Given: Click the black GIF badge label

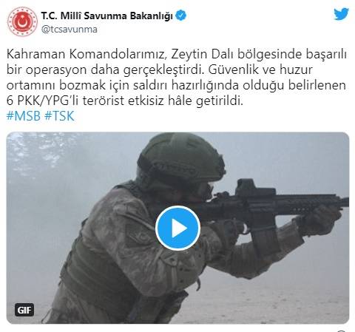Looking at the screenshot, I should [24, 310].
